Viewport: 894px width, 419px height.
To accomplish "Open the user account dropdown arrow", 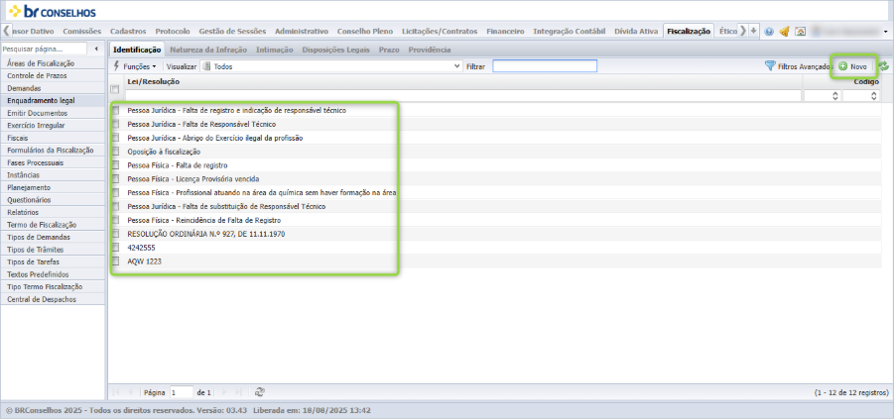I will coord(885,32).
